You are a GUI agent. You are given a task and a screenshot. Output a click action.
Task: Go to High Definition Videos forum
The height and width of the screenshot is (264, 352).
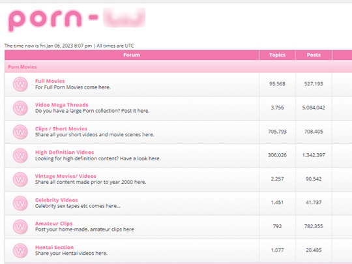click(65, 152)
